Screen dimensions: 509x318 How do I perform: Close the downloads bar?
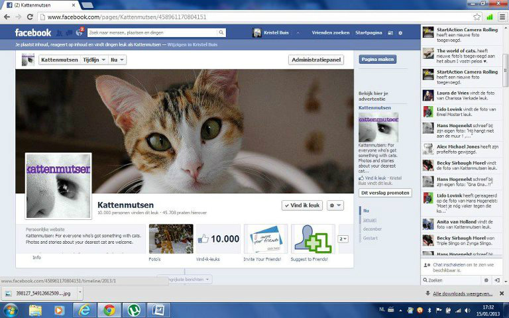pos(502,293)
